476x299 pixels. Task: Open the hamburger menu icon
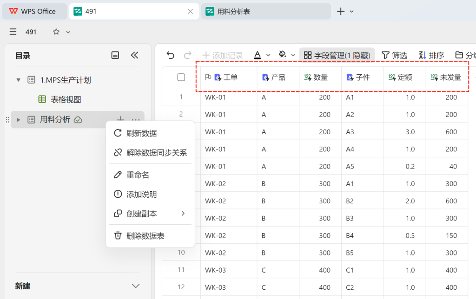[13, 32]
